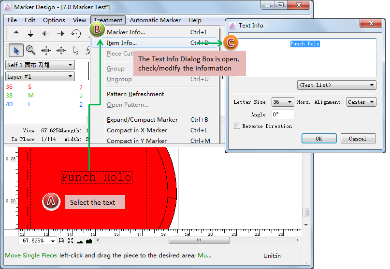
Task: Open the Text List dropdown
Action: [x=336, y=85]
